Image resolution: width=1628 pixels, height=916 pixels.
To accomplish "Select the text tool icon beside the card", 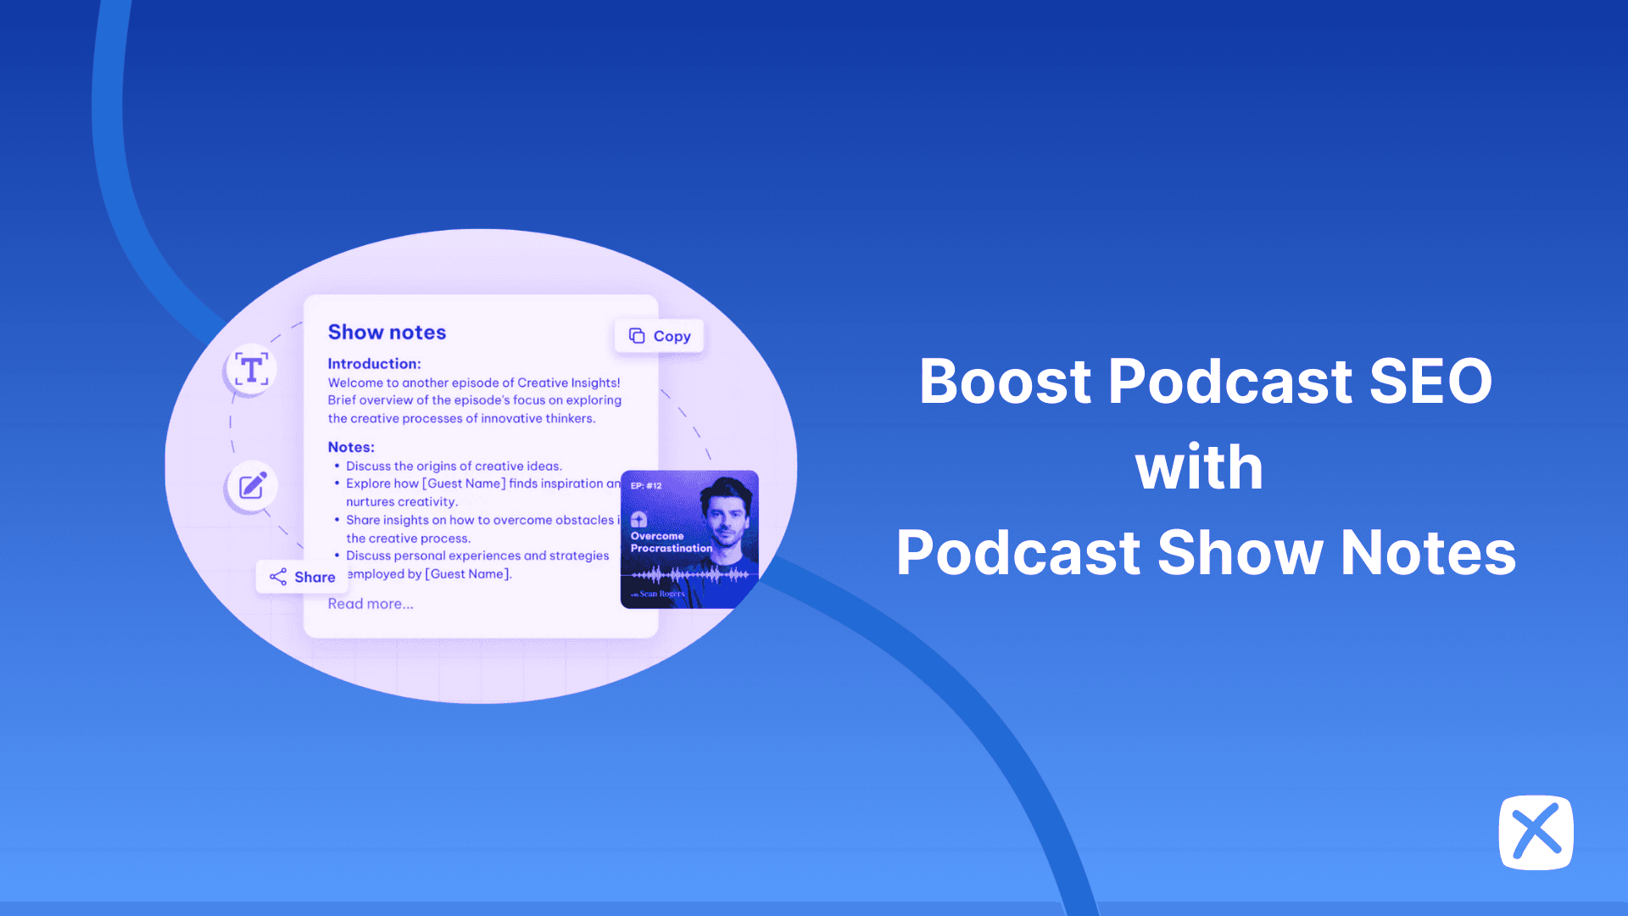I will pyautogui.click(x=250, y=369).
